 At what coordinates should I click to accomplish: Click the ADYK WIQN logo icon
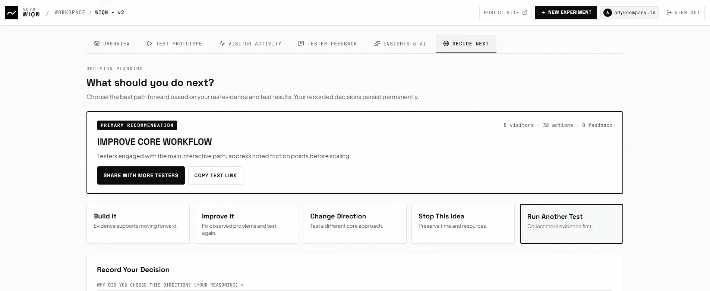click(12, 13)
